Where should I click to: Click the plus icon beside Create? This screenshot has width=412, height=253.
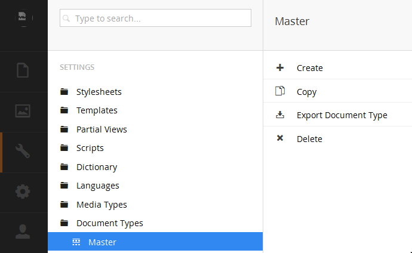point(280,67)
